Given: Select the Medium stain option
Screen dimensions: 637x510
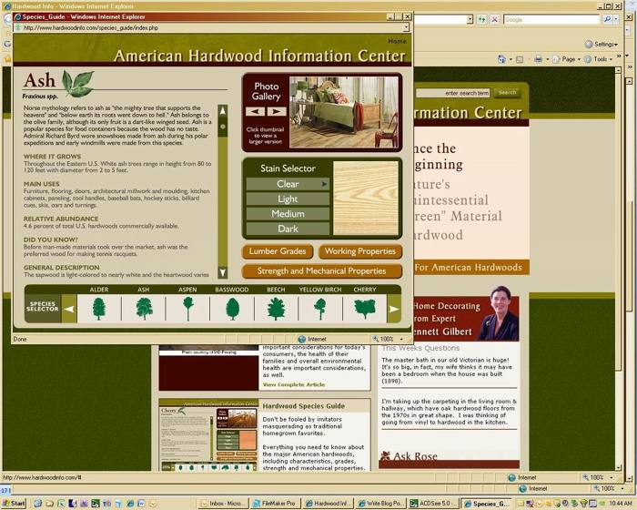Looking at the screenshot, I should (288, 214).
